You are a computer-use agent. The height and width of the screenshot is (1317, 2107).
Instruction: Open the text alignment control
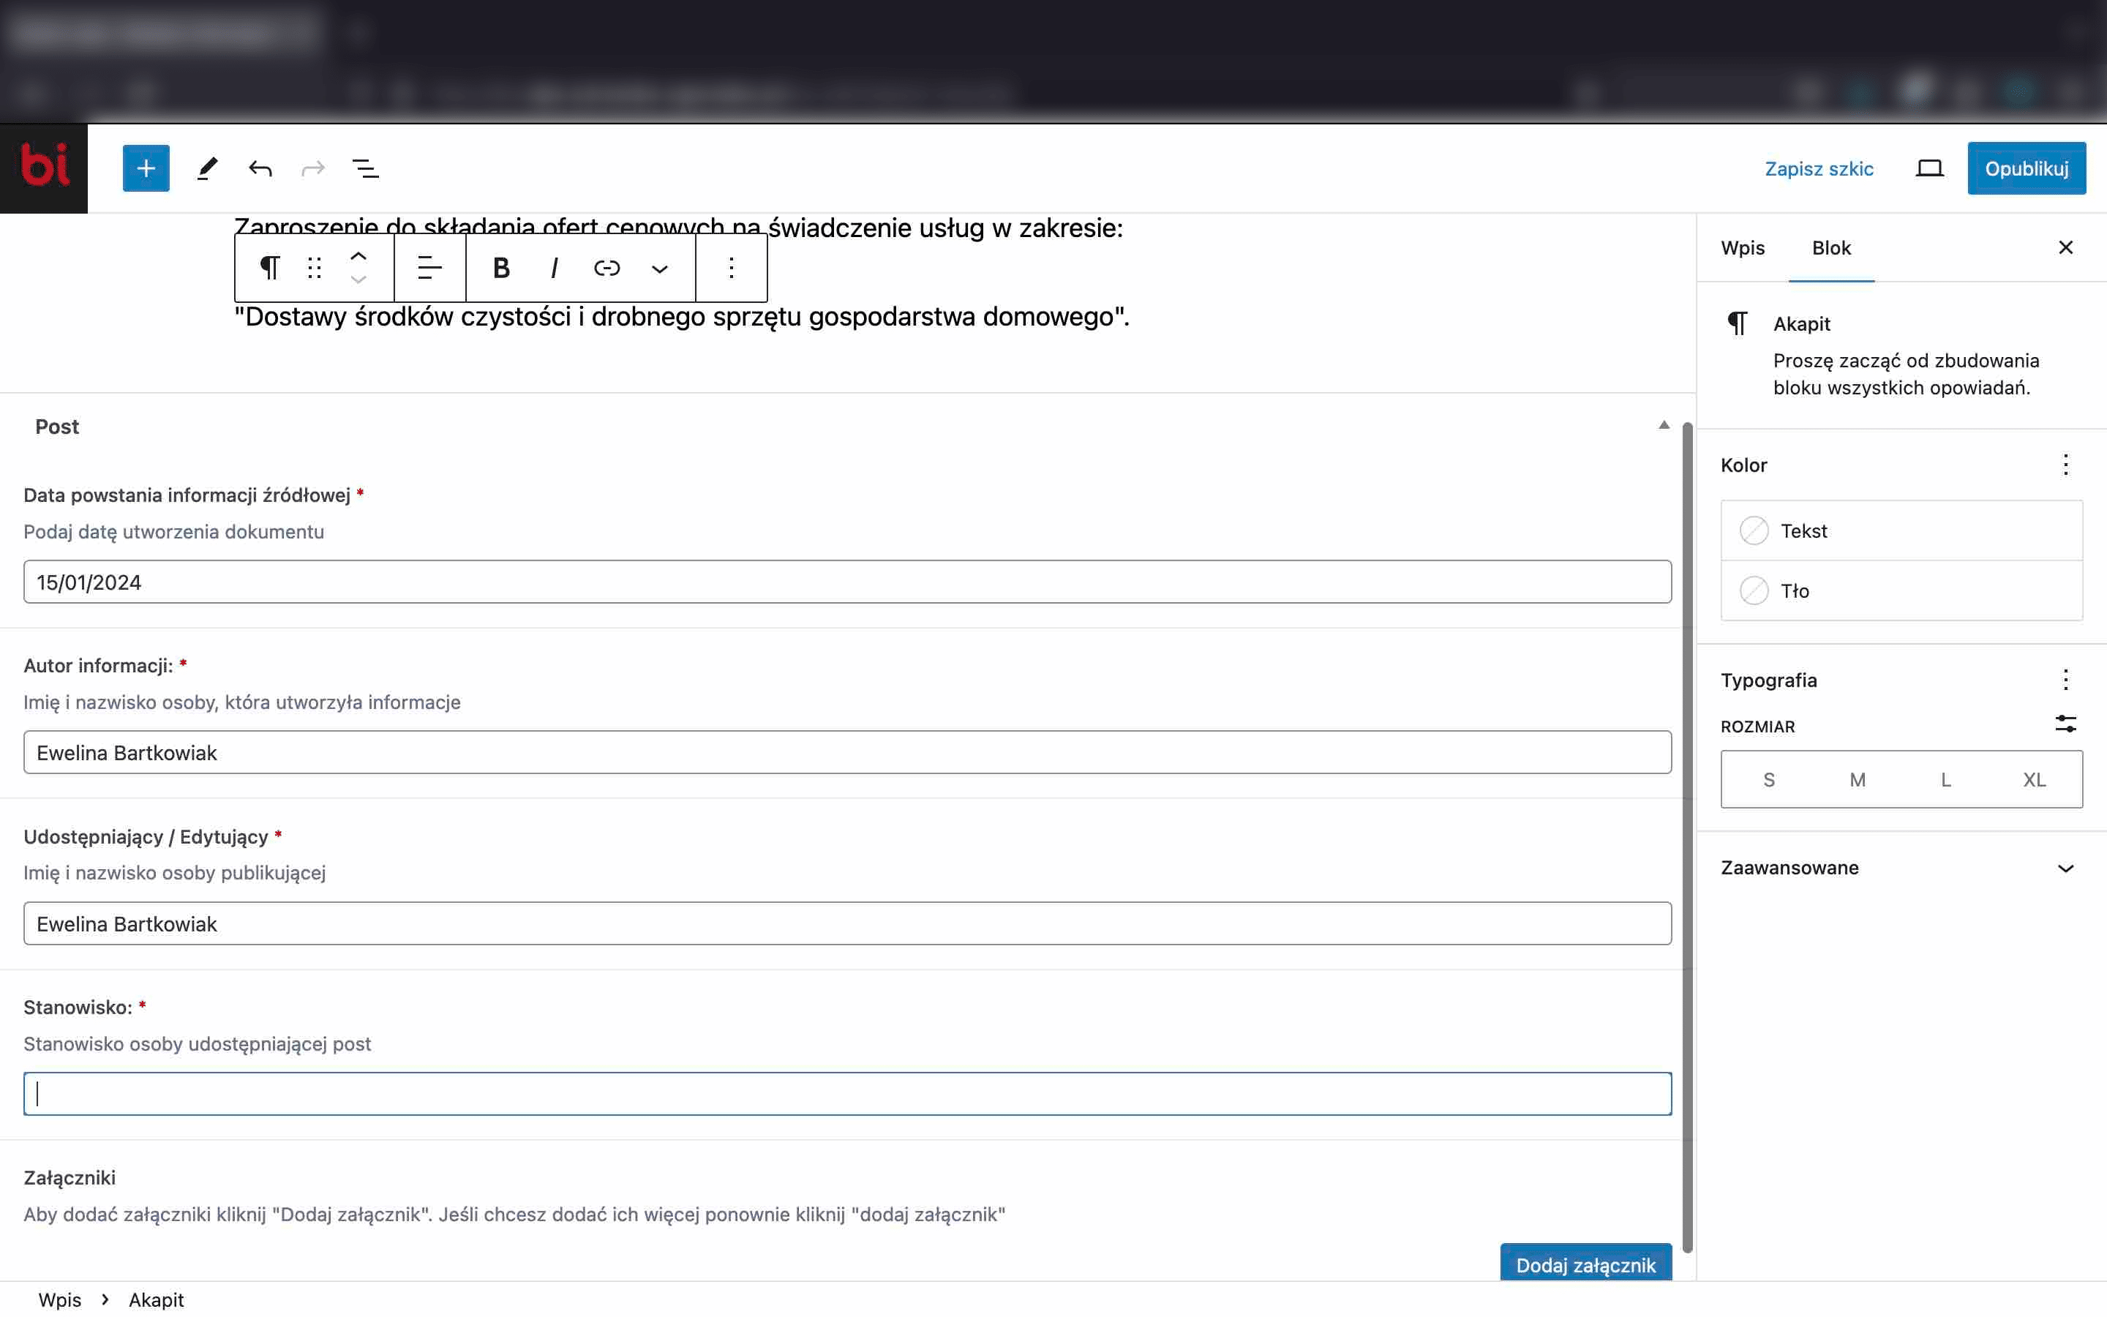click(430, 267)
